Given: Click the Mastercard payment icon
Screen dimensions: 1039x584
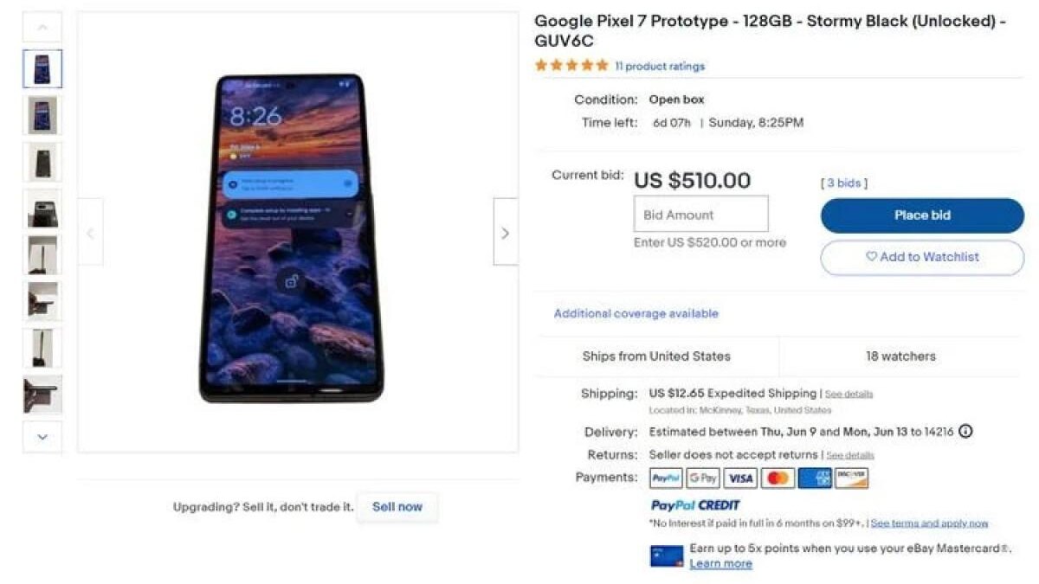Looking at the screenshot, I should pos(777,477).
